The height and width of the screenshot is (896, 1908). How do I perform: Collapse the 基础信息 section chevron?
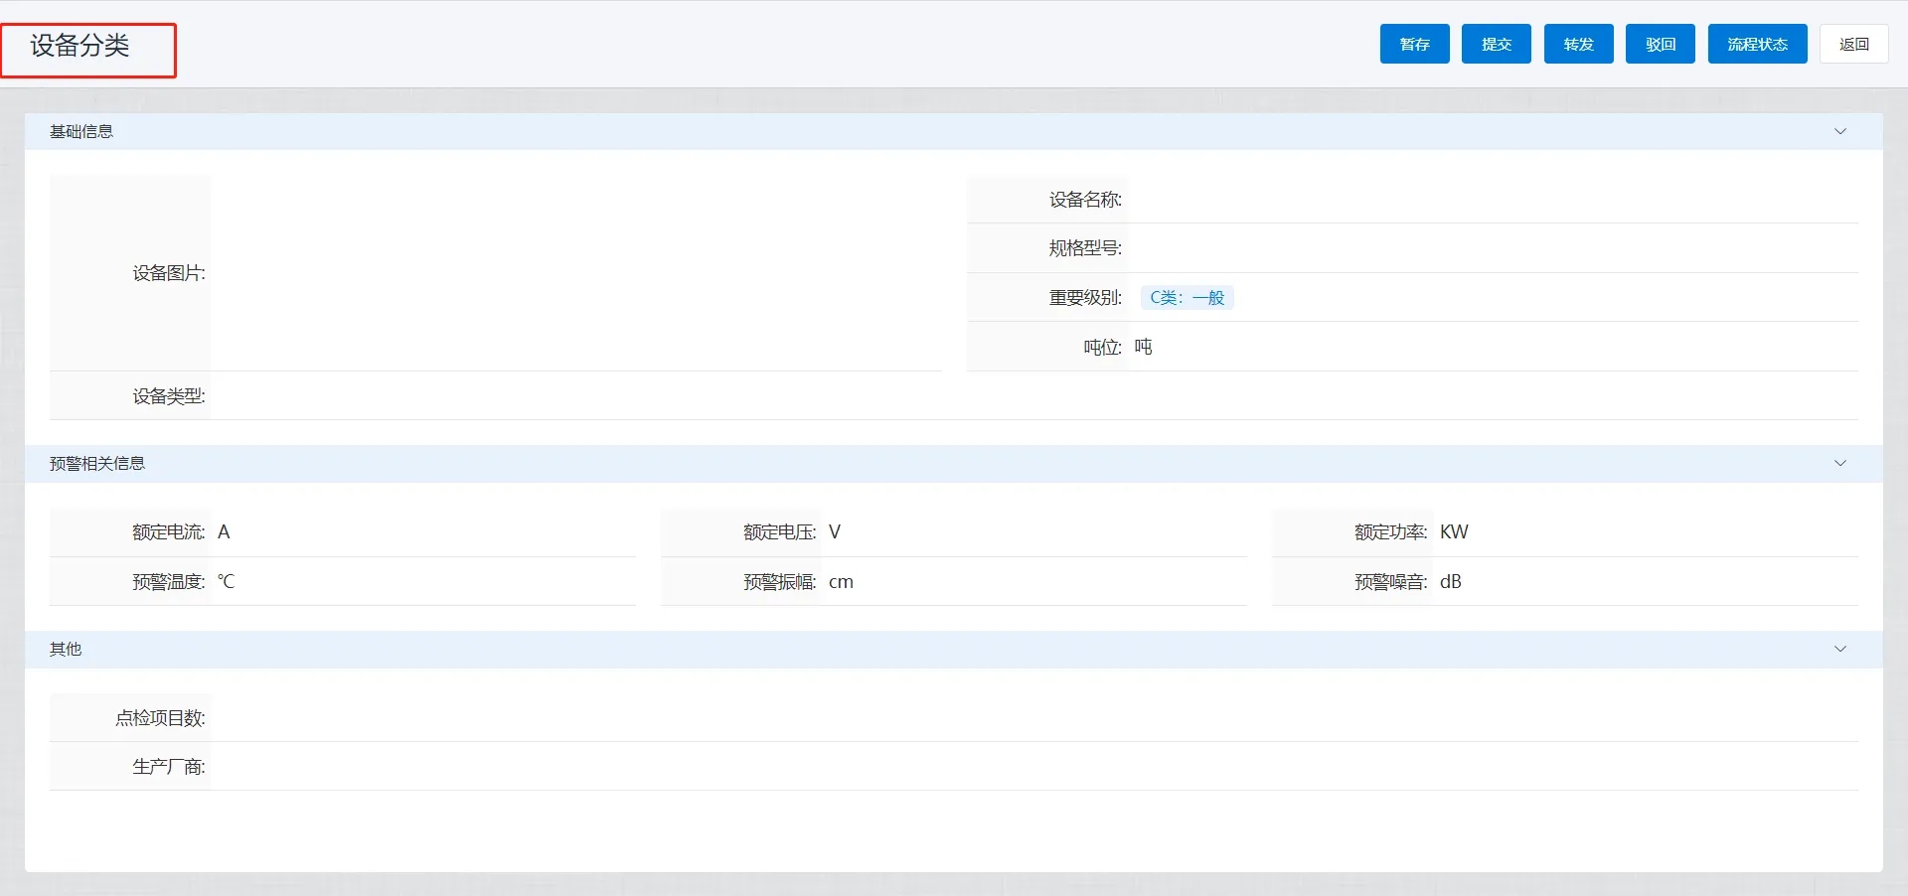coord(1839,131)
